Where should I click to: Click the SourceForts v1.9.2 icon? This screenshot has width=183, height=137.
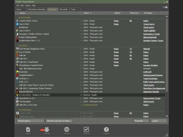click(x=17, y=98)
